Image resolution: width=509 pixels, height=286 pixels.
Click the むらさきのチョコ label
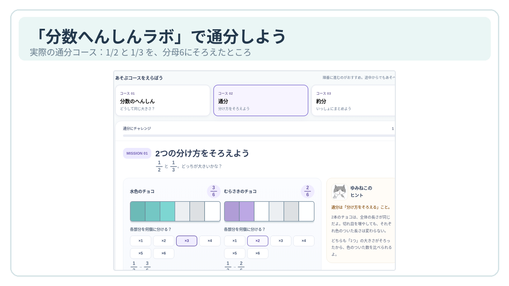click(x=240, y=192)
